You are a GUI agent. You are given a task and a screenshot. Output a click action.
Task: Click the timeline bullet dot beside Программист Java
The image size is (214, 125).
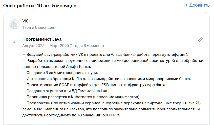pos(14,42)
